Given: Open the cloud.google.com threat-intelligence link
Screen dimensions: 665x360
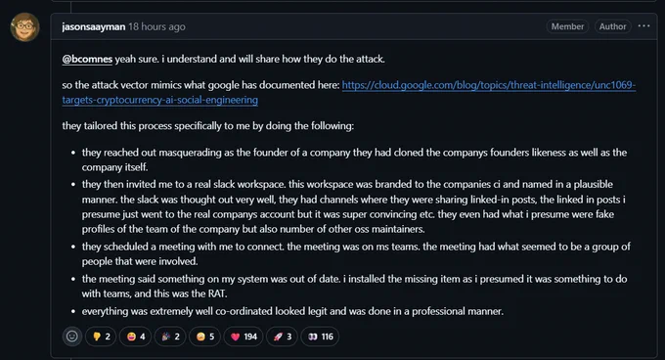Looking at the screenshot, I should (x=489, y=85).
